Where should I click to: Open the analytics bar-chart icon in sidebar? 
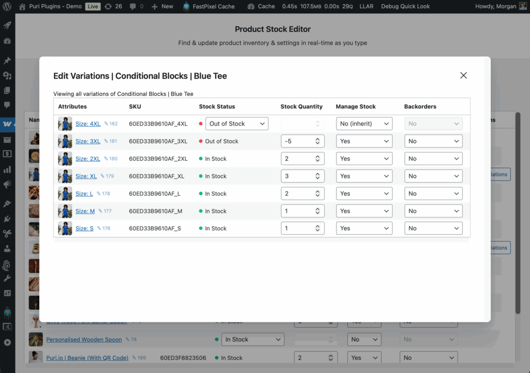(x=7, y=169)
